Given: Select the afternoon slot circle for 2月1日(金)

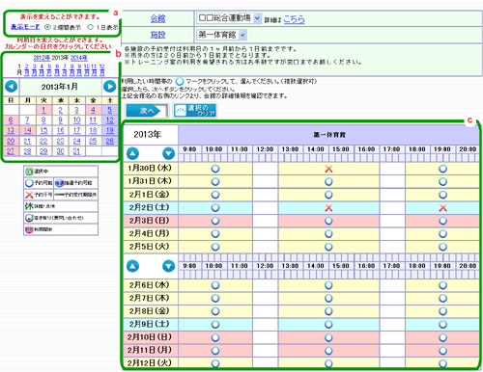Looking at the screenshot, I should [328, 195].
